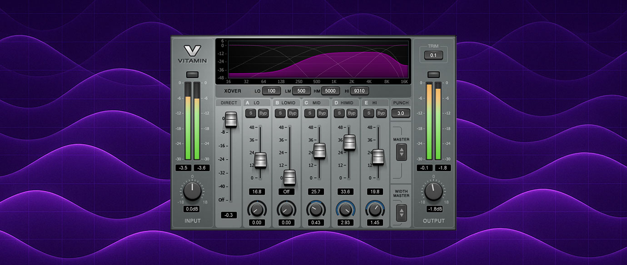Click the OUTPUT gain knob
This screenshot has height=265, width=627.
click(x=434, y=191)
